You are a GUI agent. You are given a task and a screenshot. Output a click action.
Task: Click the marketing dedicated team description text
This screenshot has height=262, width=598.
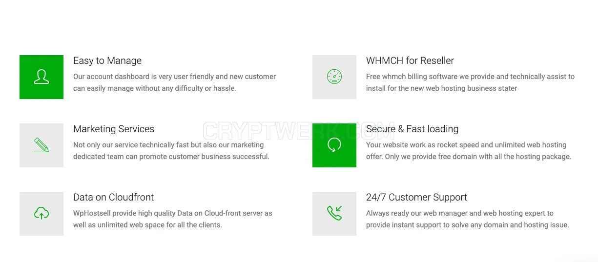[x=171, y=151]
